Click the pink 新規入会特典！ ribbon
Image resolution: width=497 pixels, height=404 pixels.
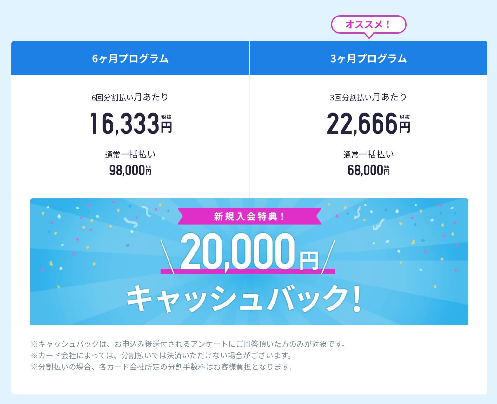pos(249,217)
